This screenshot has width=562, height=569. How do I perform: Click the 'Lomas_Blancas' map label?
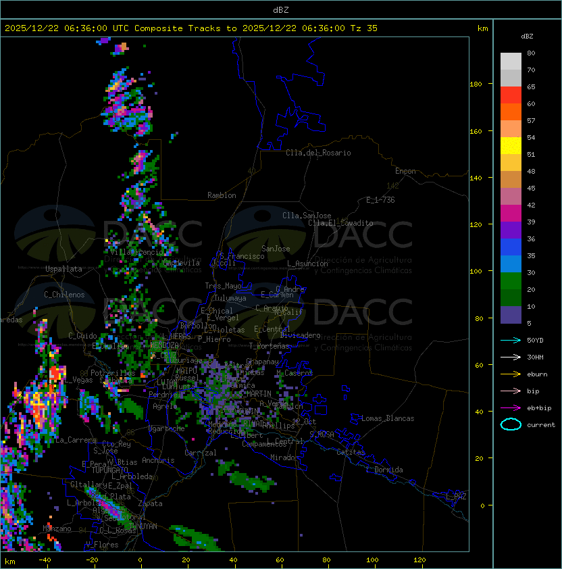[388, 418]
